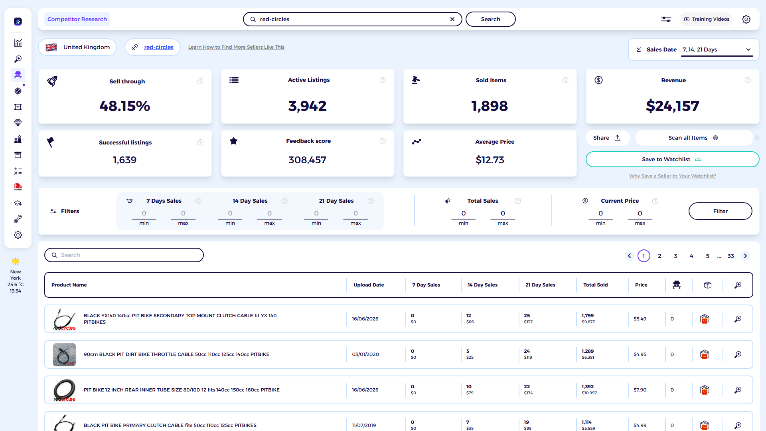Show help tooltip for Active Listings

pyautogui.click(x=383, y=80)
